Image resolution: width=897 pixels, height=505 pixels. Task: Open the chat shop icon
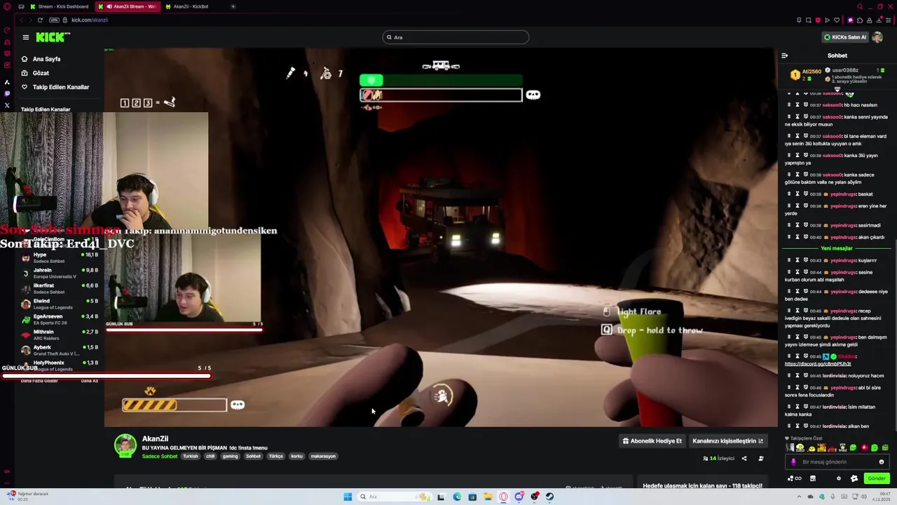[813, 478]
